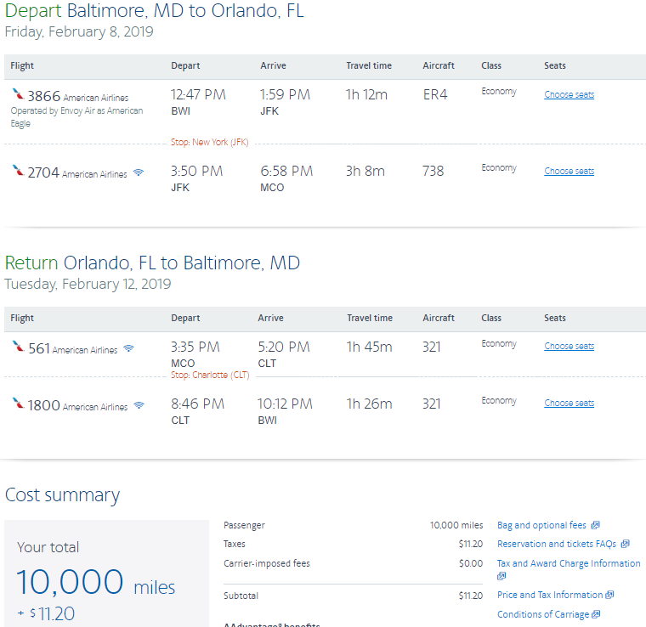Click external-link icon after Reservation and tickets FAQs
The width and height of the screenshot is (646, 627).
625,545
